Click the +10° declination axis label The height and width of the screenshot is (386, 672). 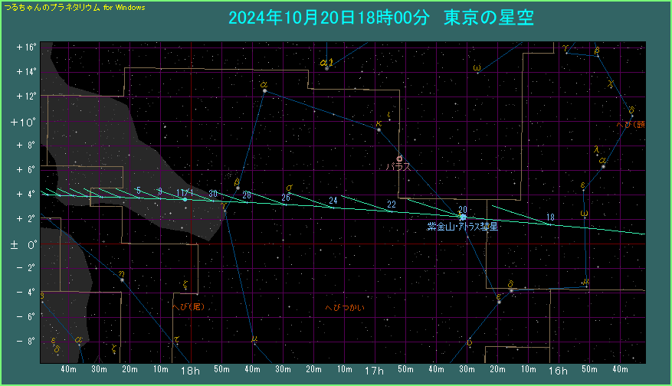(25, 122)
